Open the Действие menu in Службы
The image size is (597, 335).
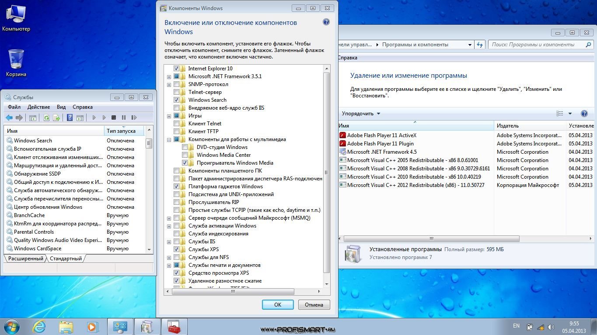click(x=38, y=107)
